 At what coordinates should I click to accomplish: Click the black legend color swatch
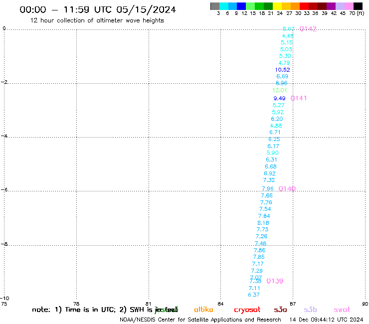(x=358, y=6)
